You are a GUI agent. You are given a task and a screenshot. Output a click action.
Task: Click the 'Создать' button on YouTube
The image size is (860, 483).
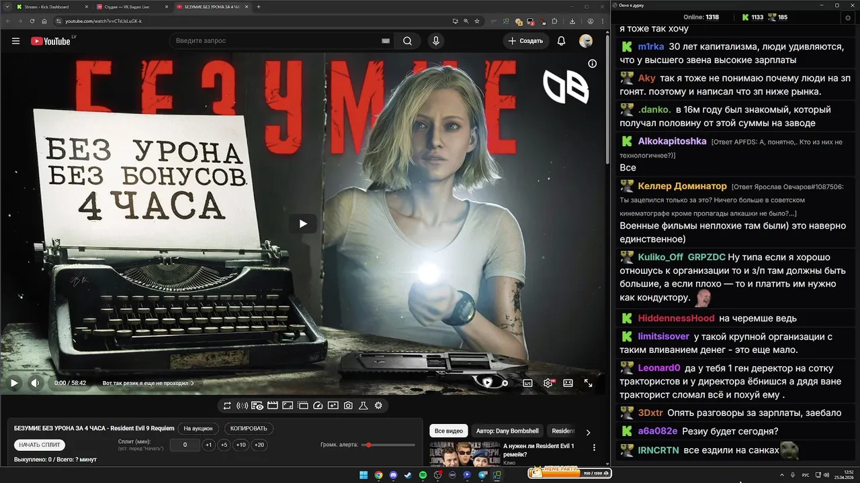[525, 41]
